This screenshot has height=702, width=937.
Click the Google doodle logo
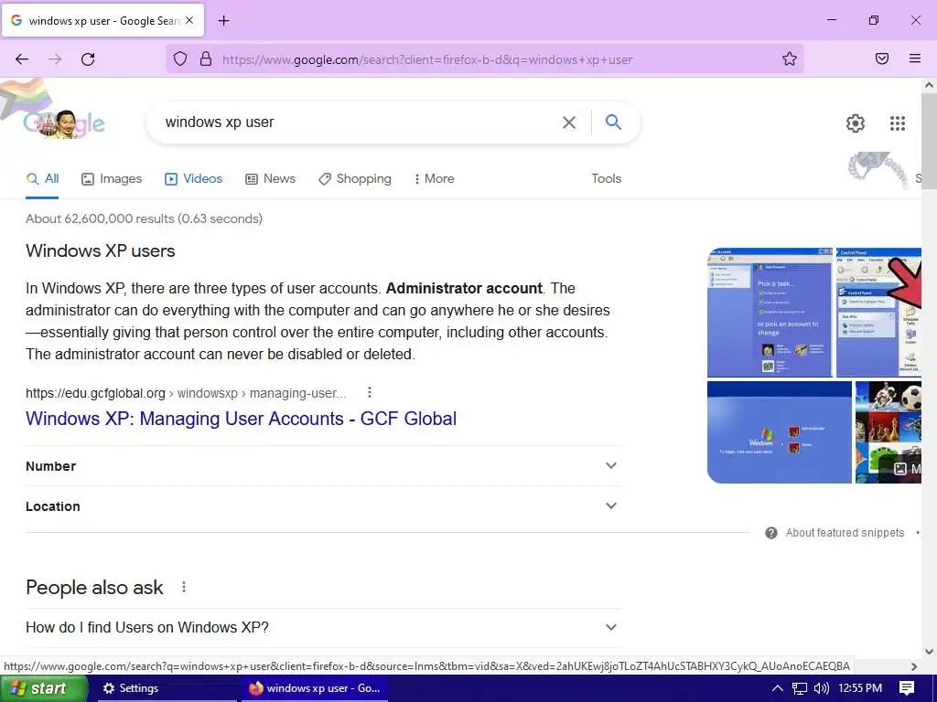coord(64,123)
